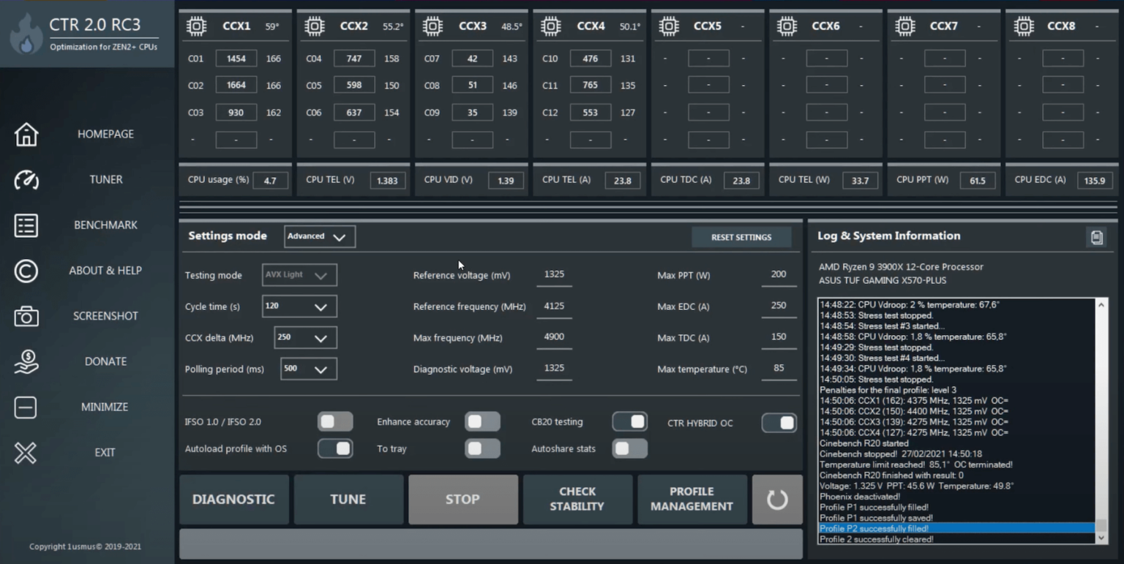Go to the TUNER menu entry
Image resolution: width=1124 pixels, height=564 pixels.
pos(105,180)
